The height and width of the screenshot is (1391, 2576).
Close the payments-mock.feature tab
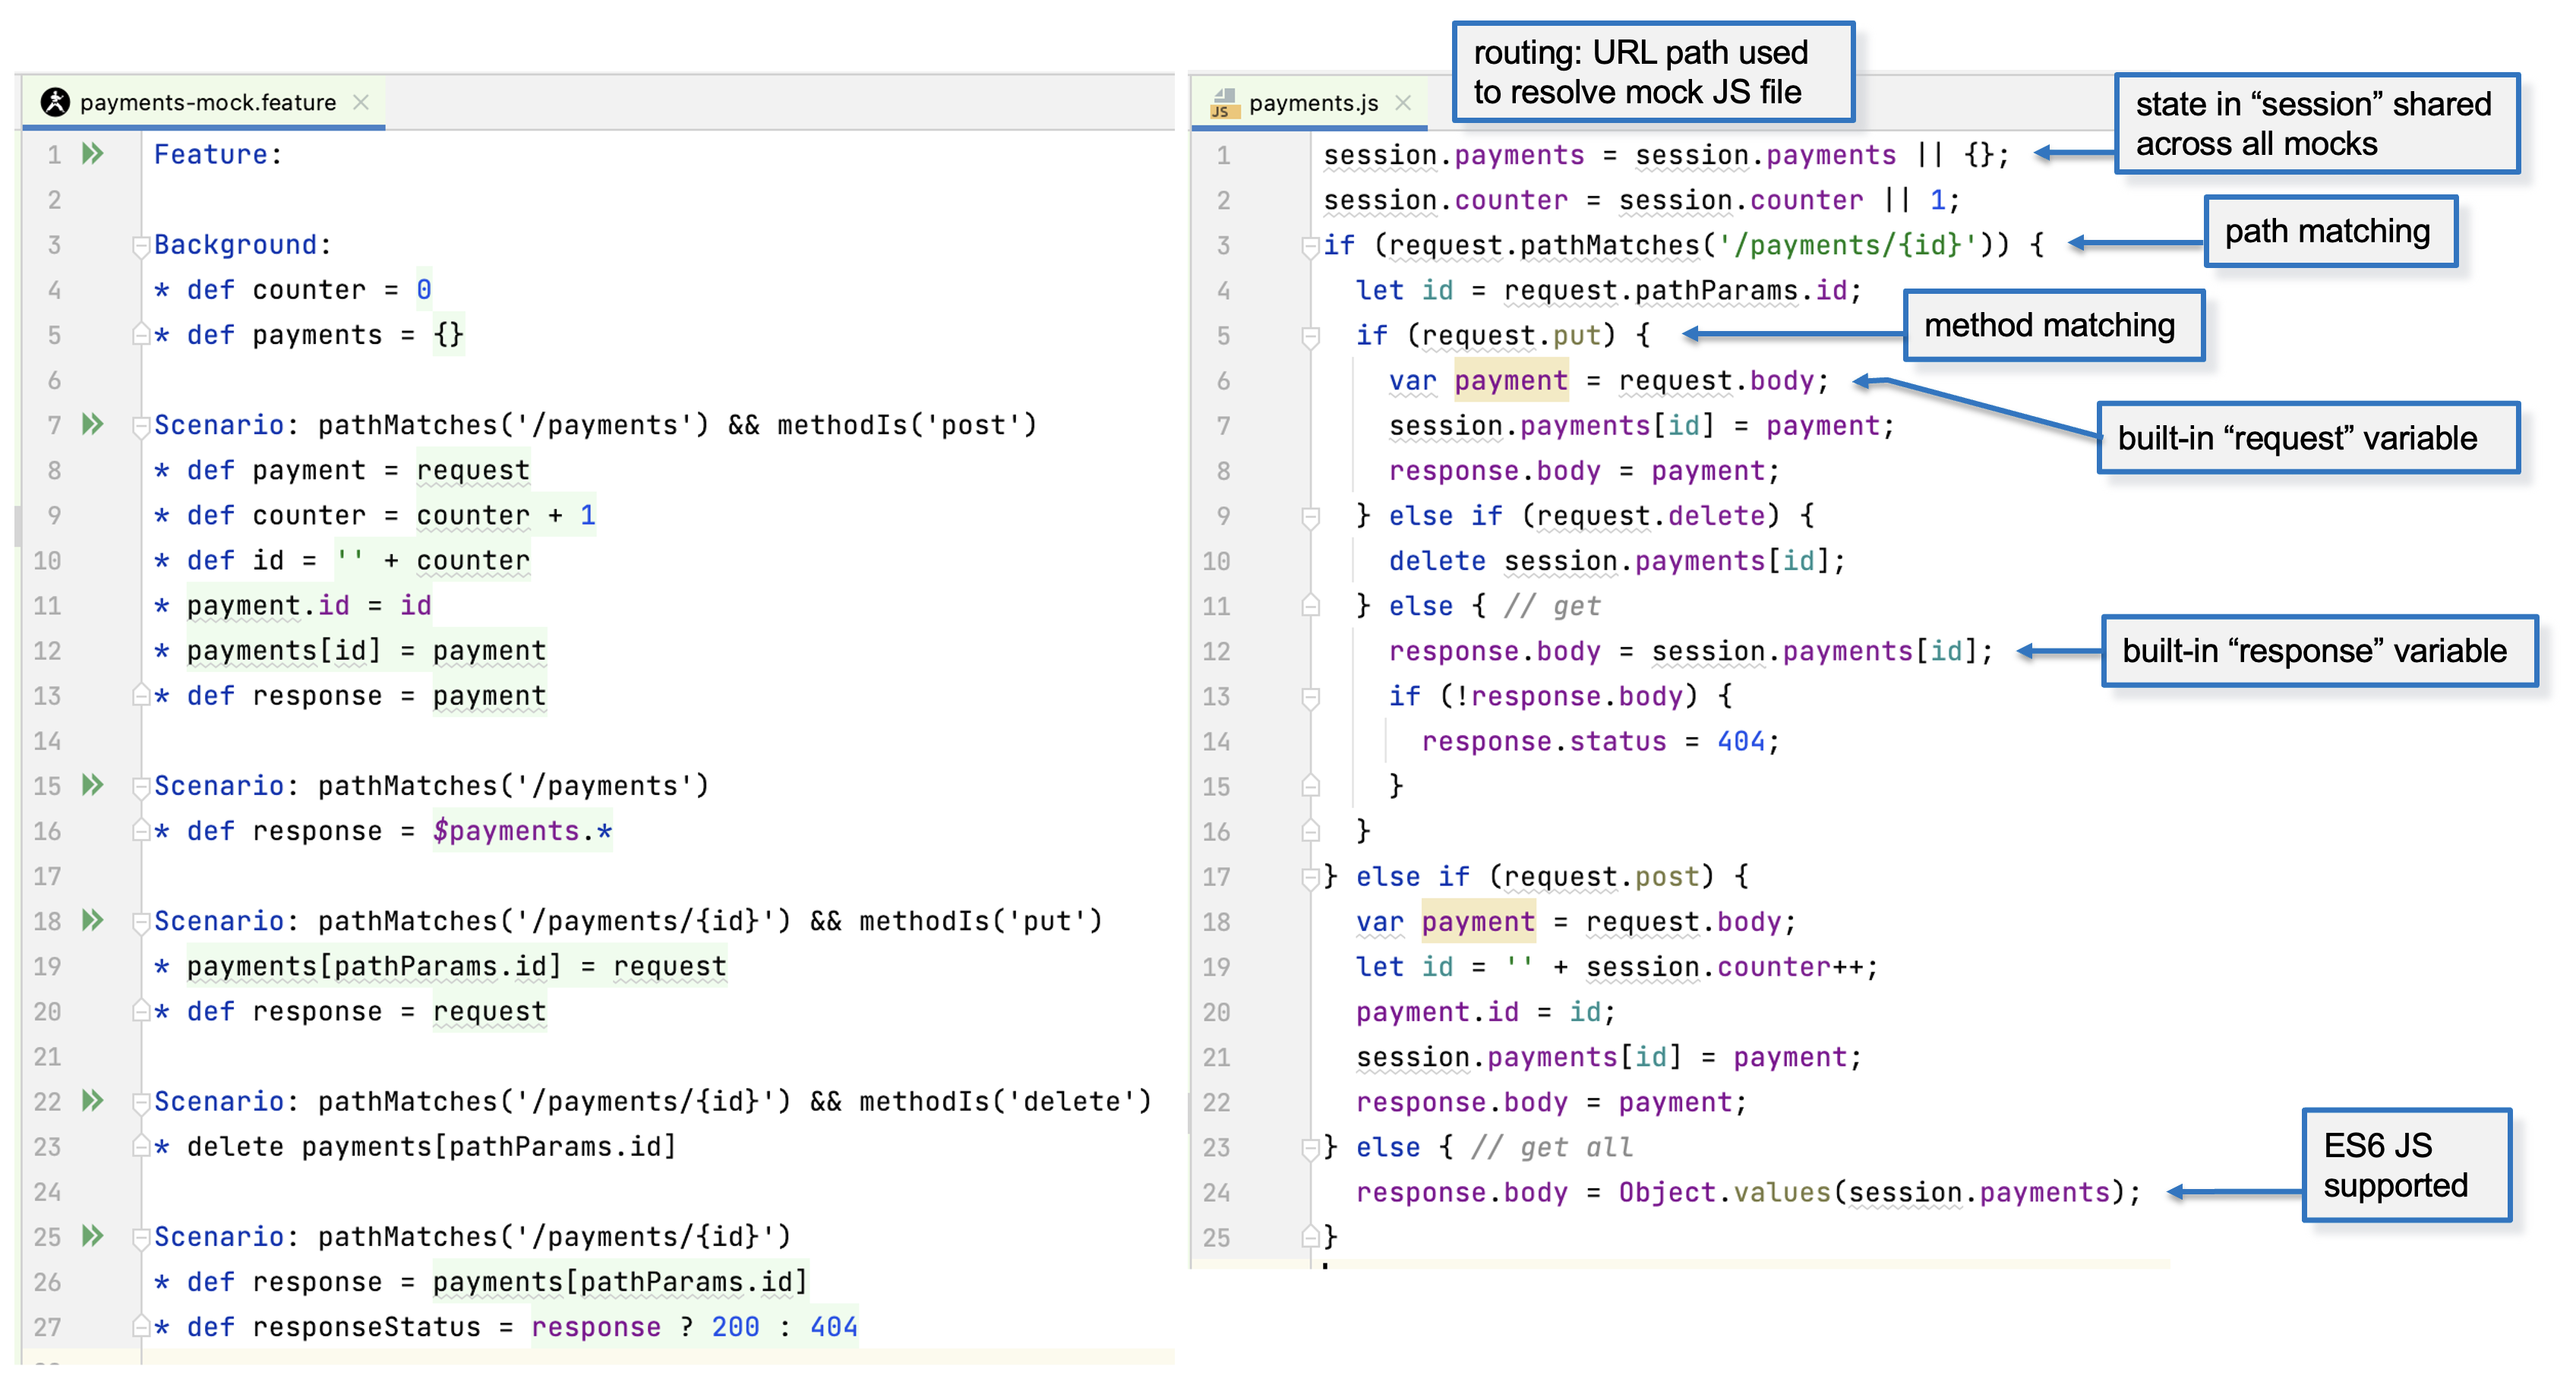(x=361, y=102)
